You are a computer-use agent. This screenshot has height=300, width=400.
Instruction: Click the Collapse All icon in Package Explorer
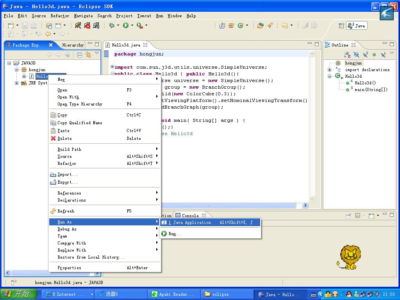[x=80, y=55]
